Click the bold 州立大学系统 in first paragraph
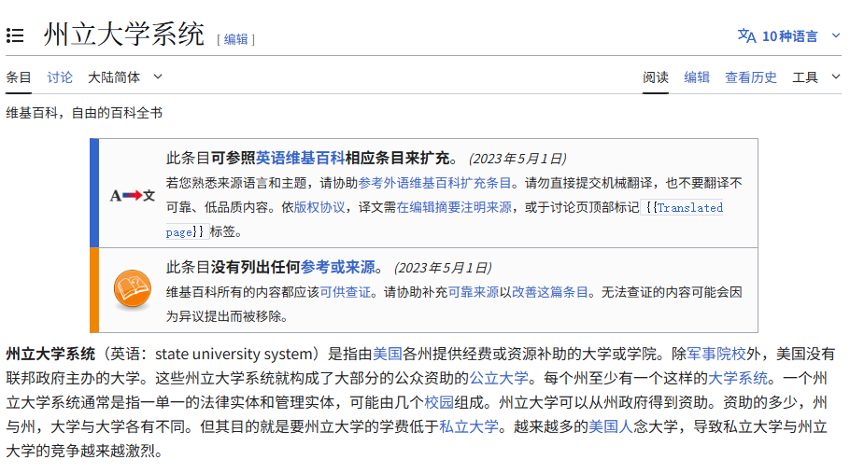 50,354
